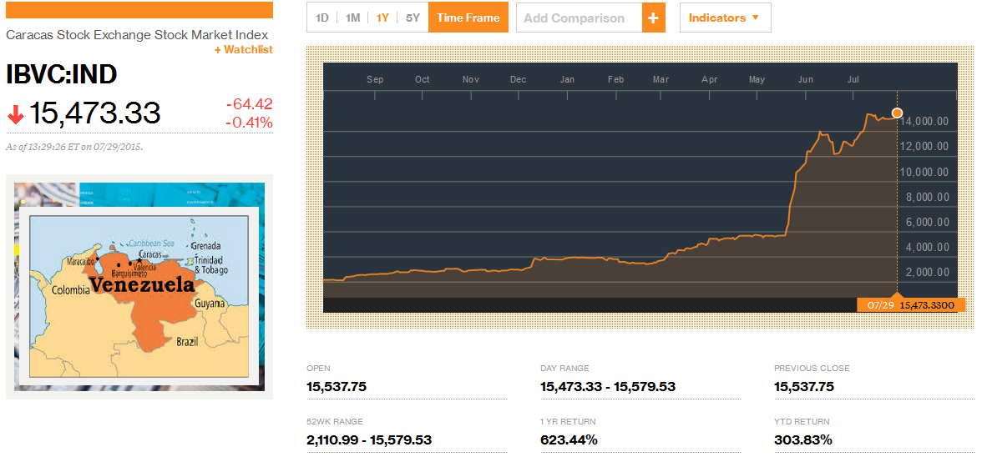Image resolution: width=982 pixels, height=462 pixels.
Task: Select the 1D time range tab
Action: [322, 18]
